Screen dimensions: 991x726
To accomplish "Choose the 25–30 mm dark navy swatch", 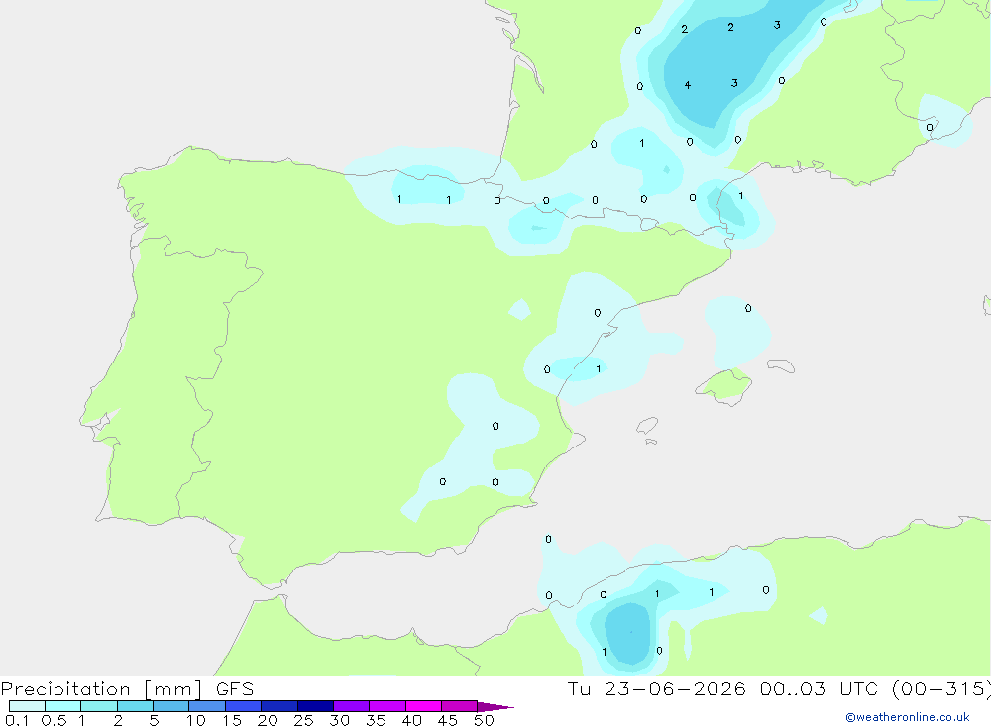I will pyautogui.click(x=315, y=706).
